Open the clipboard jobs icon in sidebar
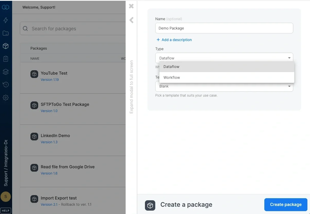Image resolution: width=310 pixels, height=214 pixels. (6, 59)
